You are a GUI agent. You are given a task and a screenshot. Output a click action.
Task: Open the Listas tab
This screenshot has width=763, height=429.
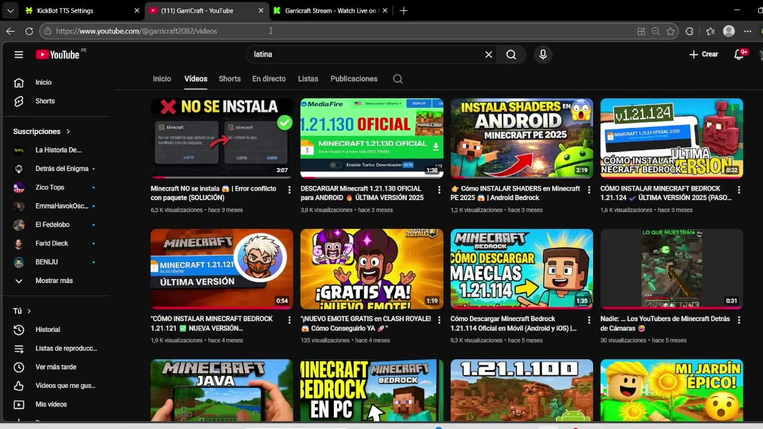pos(308,79)
